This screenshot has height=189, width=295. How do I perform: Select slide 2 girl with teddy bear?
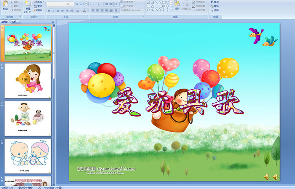(x=28, y=81)
